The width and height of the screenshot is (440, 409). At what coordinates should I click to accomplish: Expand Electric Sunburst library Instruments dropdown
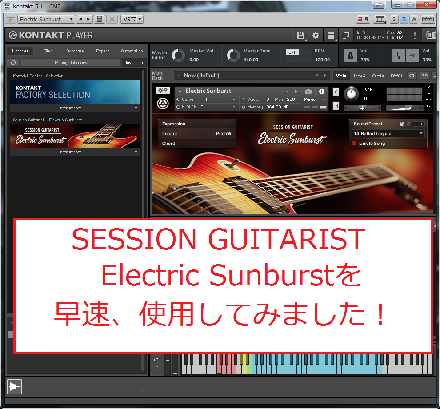point(136,152)
